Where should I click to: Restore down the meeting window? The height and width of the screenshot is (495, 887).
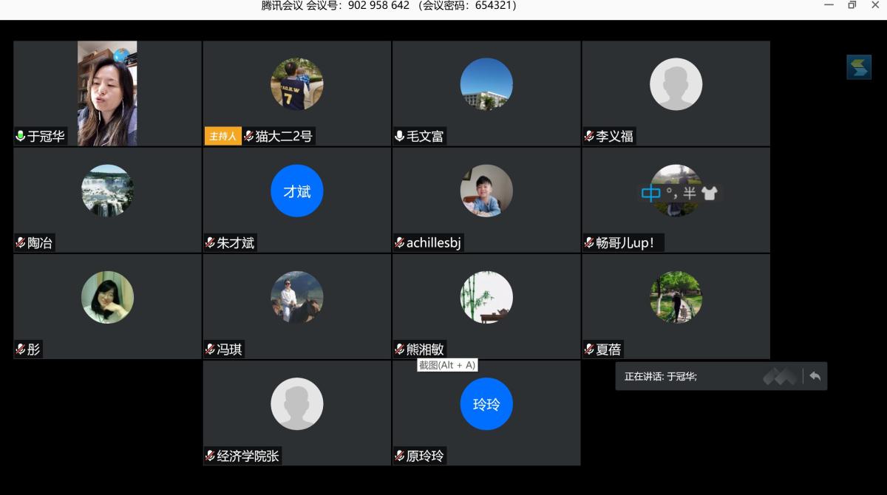pyautogui.click(x=852, y=6)
